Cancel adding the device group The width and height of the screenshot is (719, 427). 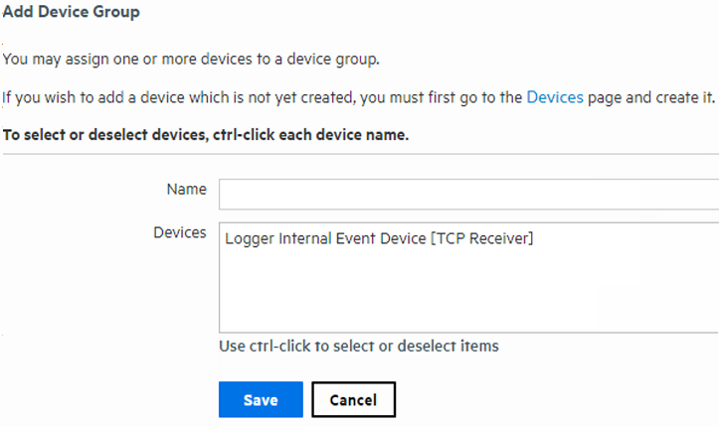click(353, 400)
